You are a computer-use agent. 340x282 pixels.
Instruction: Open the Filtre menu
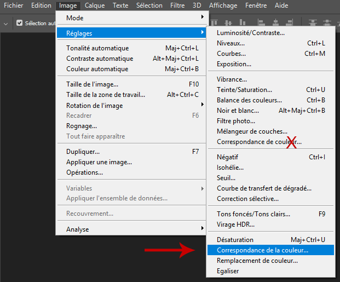pyautogui.click(x=177, y=5)
